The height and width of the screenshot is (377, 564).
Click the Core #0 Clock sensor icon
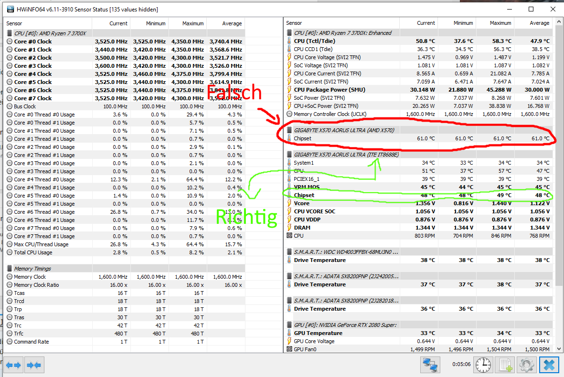click(10, 42)
